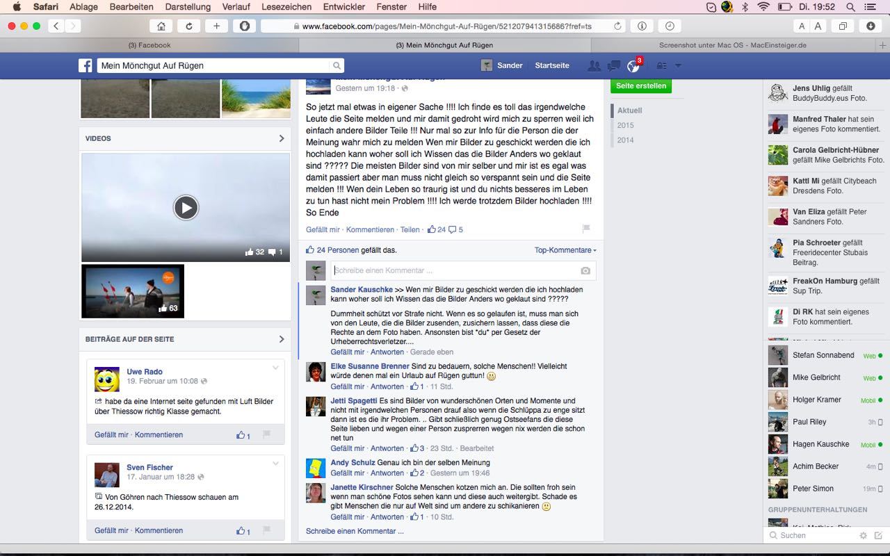890x556 pixels.
Task: Click the larger text size A button
Action: (x=818, y=26)
